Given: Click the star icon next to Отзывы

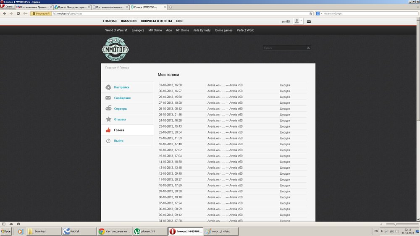Looking at the screenshot, I should tap(108, 119).
